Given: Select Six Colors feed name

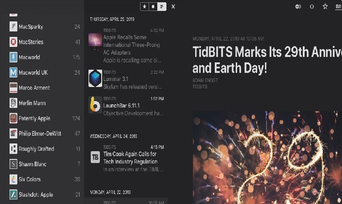Looking at the screenshot, I should [x=30, y=179].
